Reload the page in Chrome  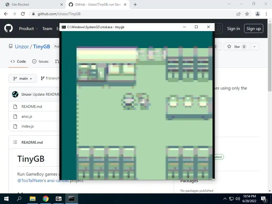click(x=23, y=14)
